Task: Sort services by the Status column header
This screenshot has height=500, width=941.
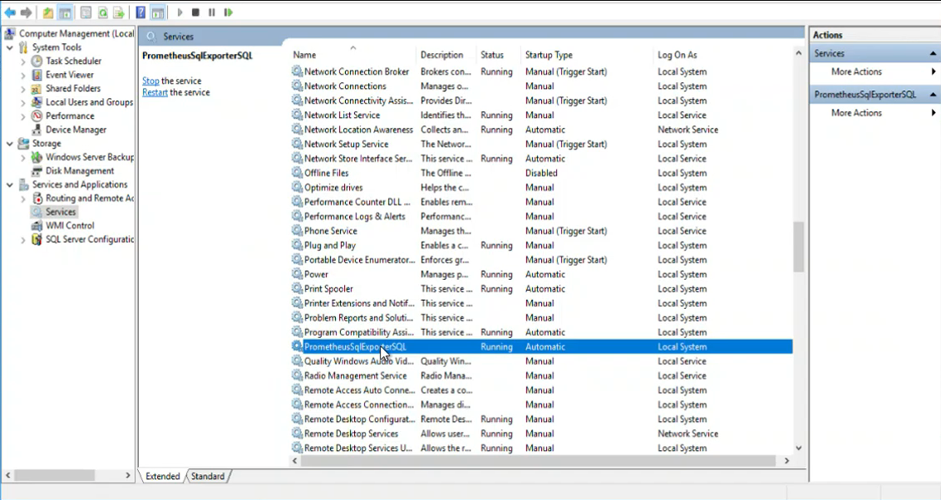Action: (492, 54)
